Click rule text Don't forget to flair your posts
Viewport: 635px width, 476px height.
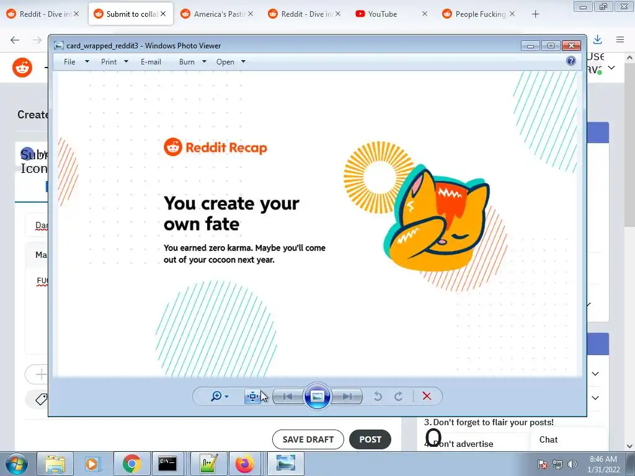493,422
